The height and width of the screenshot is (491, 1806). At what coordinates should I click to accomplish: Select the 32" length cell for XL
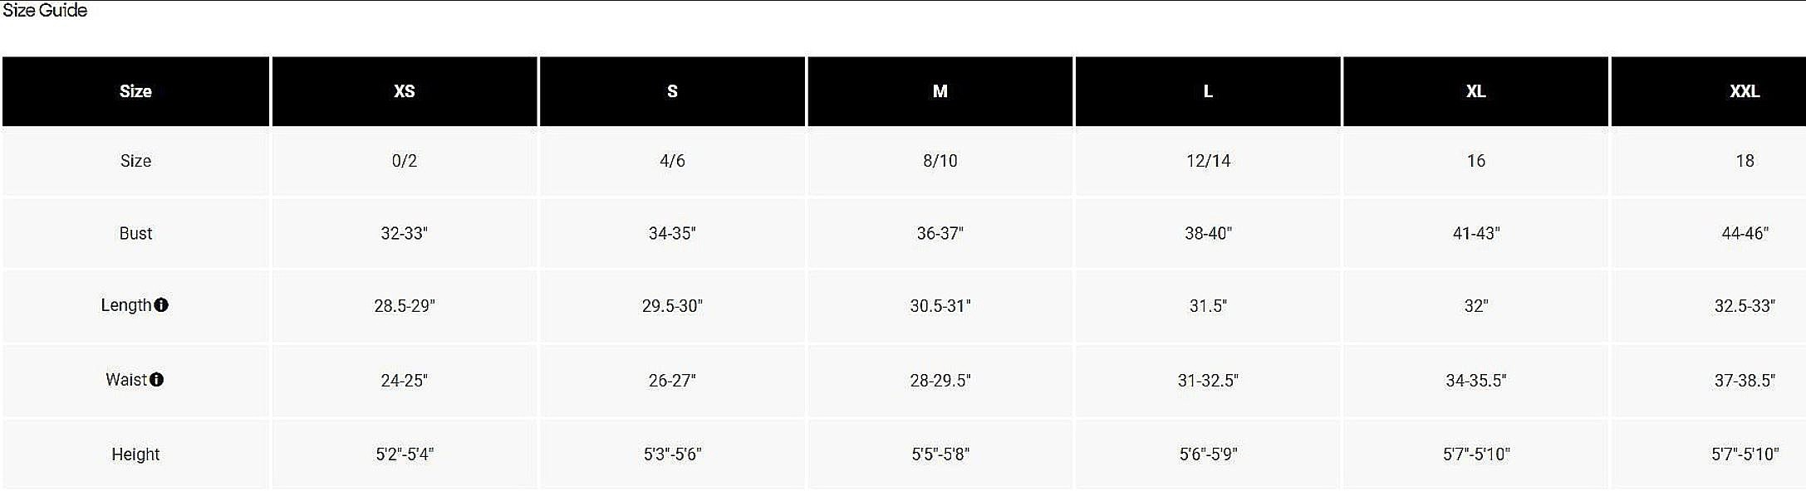(x=1476, y=306)
